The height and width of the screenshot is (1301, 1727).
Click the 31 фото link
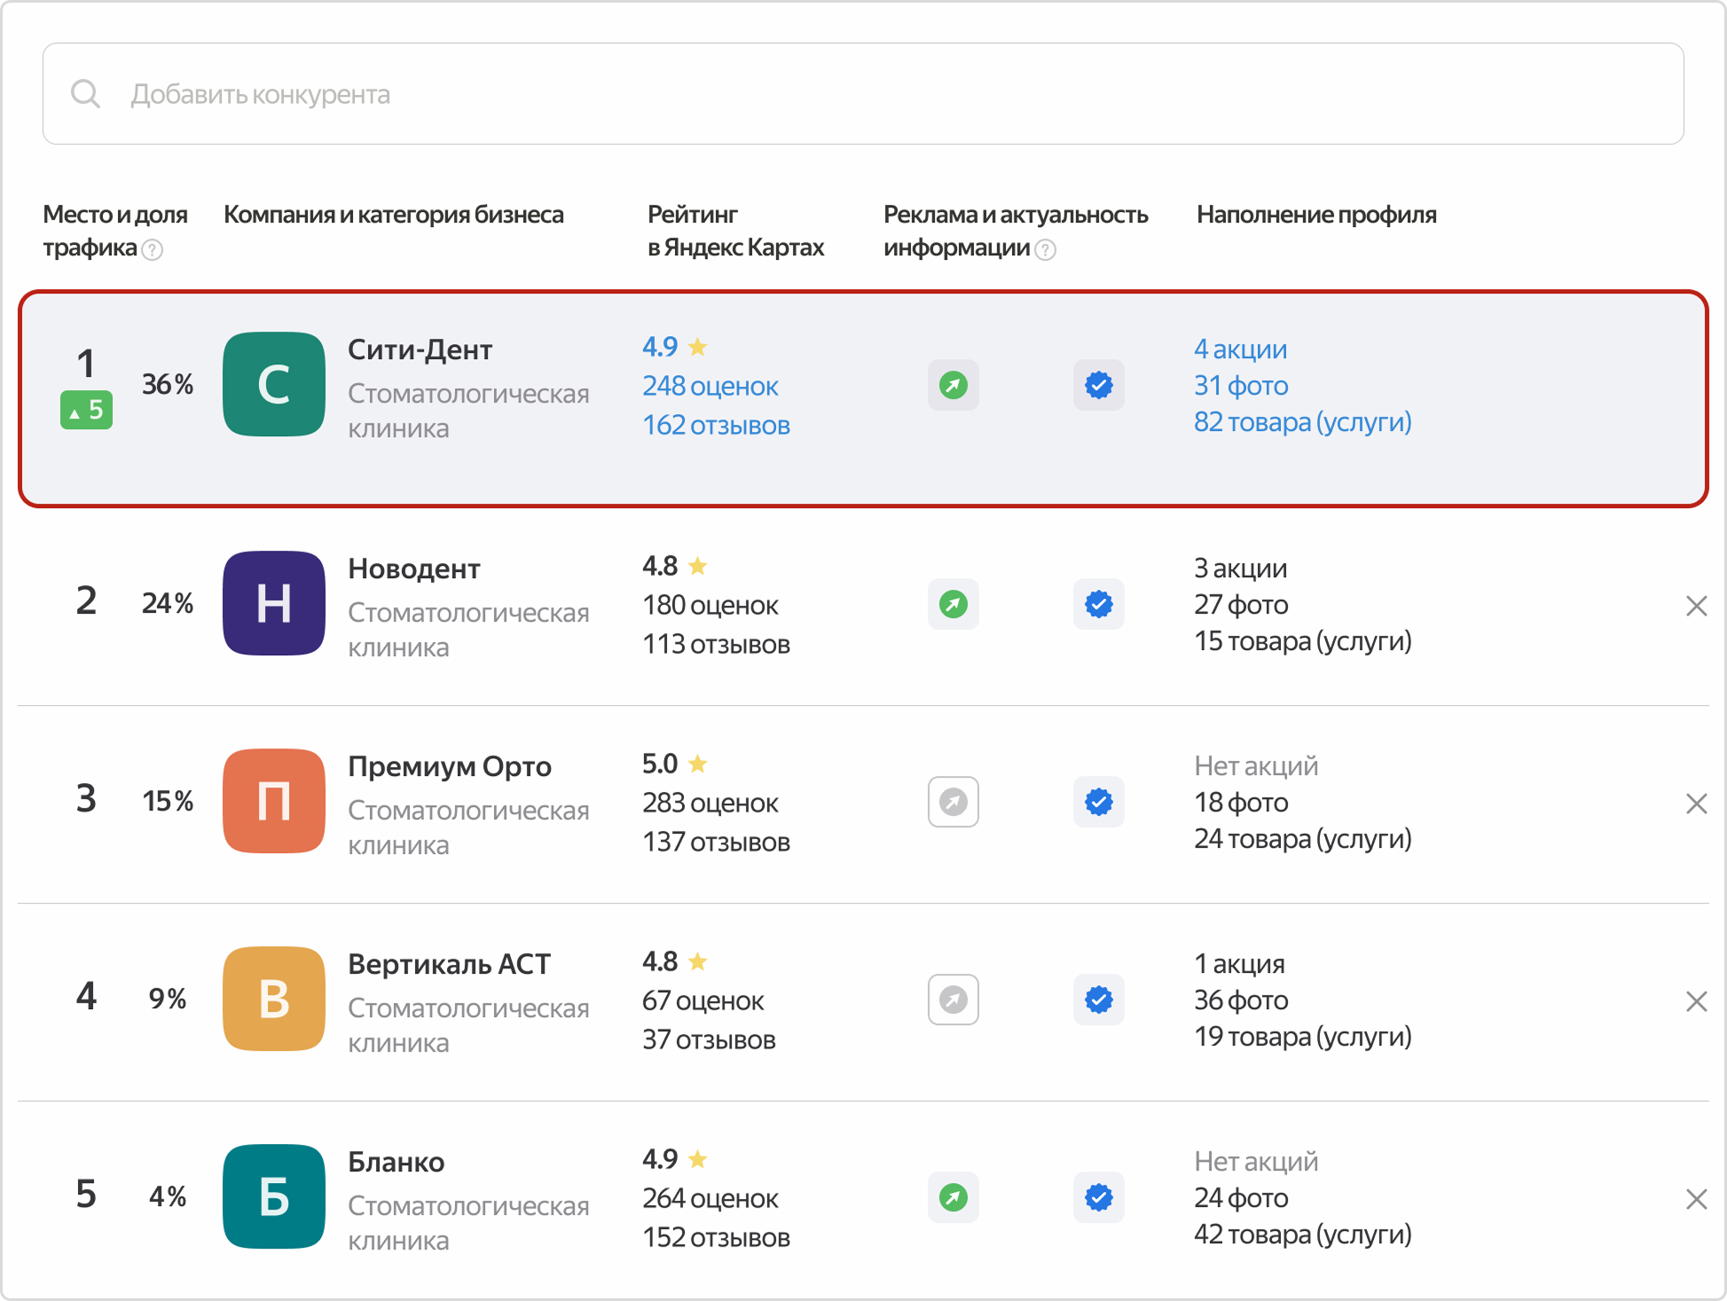[1241, 385]
